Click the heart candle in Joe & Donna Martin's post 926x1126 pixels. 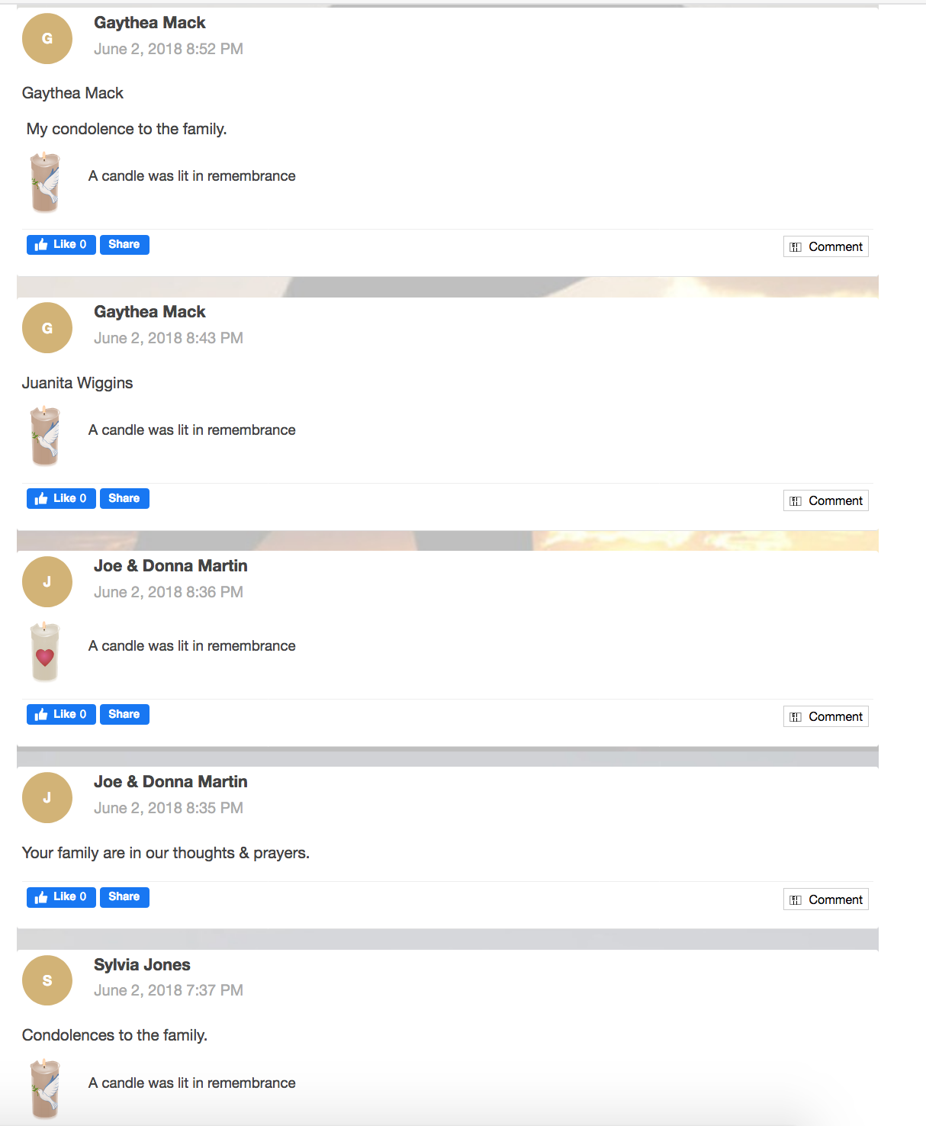click(x=45, y=652)
